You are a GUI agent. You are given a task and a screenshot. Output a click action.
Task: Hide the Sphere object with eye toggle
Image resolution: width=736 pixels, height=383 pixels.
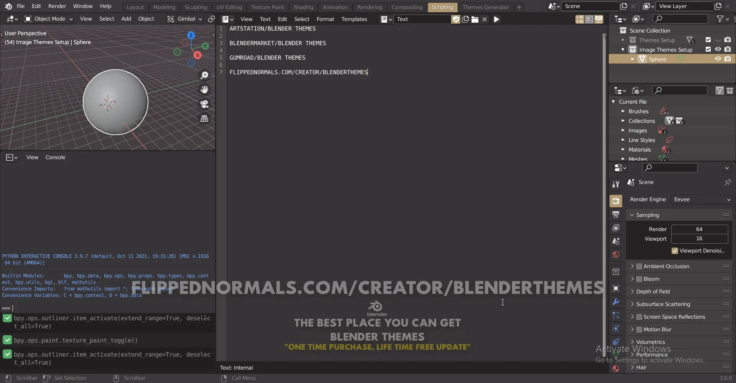click(718, 59)
